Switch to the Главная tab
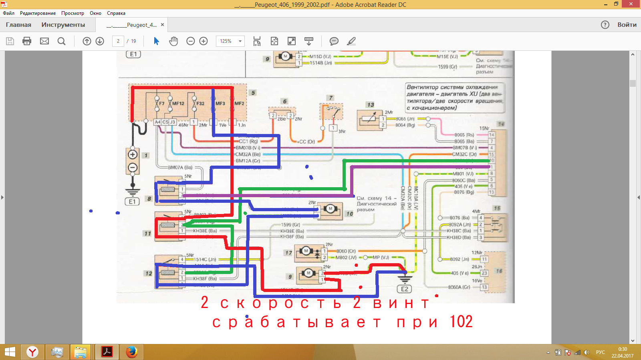 pos(18,25)
